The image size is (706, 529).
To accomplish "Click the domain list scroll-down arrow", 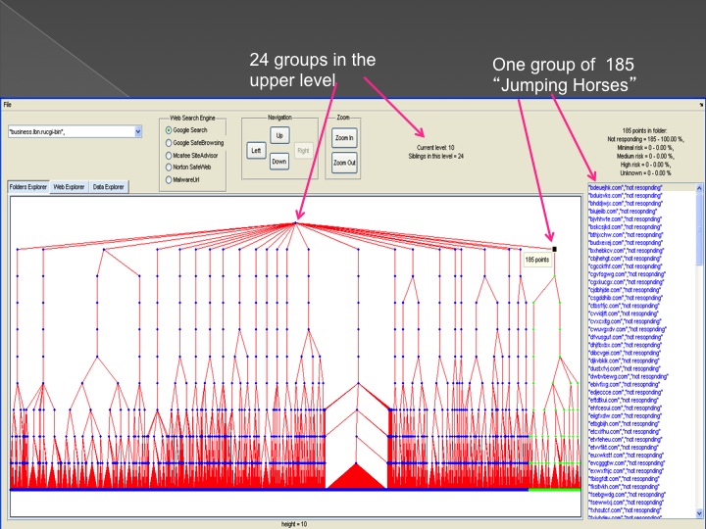I will coord(699,512).
